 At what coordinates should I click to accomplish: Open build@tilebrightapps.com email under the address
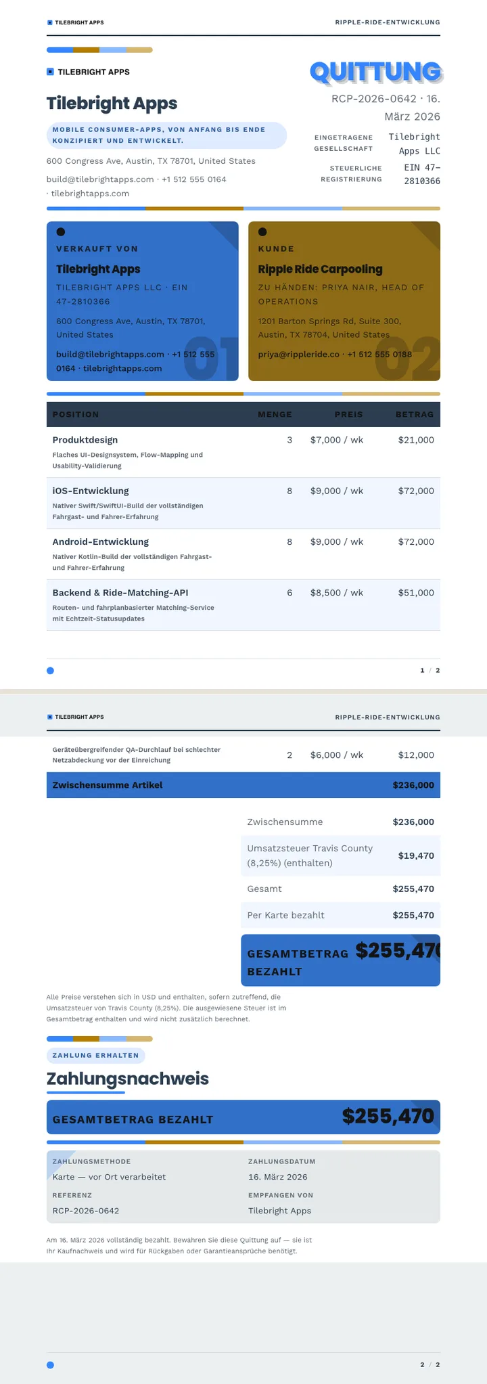tap(100, 179)
